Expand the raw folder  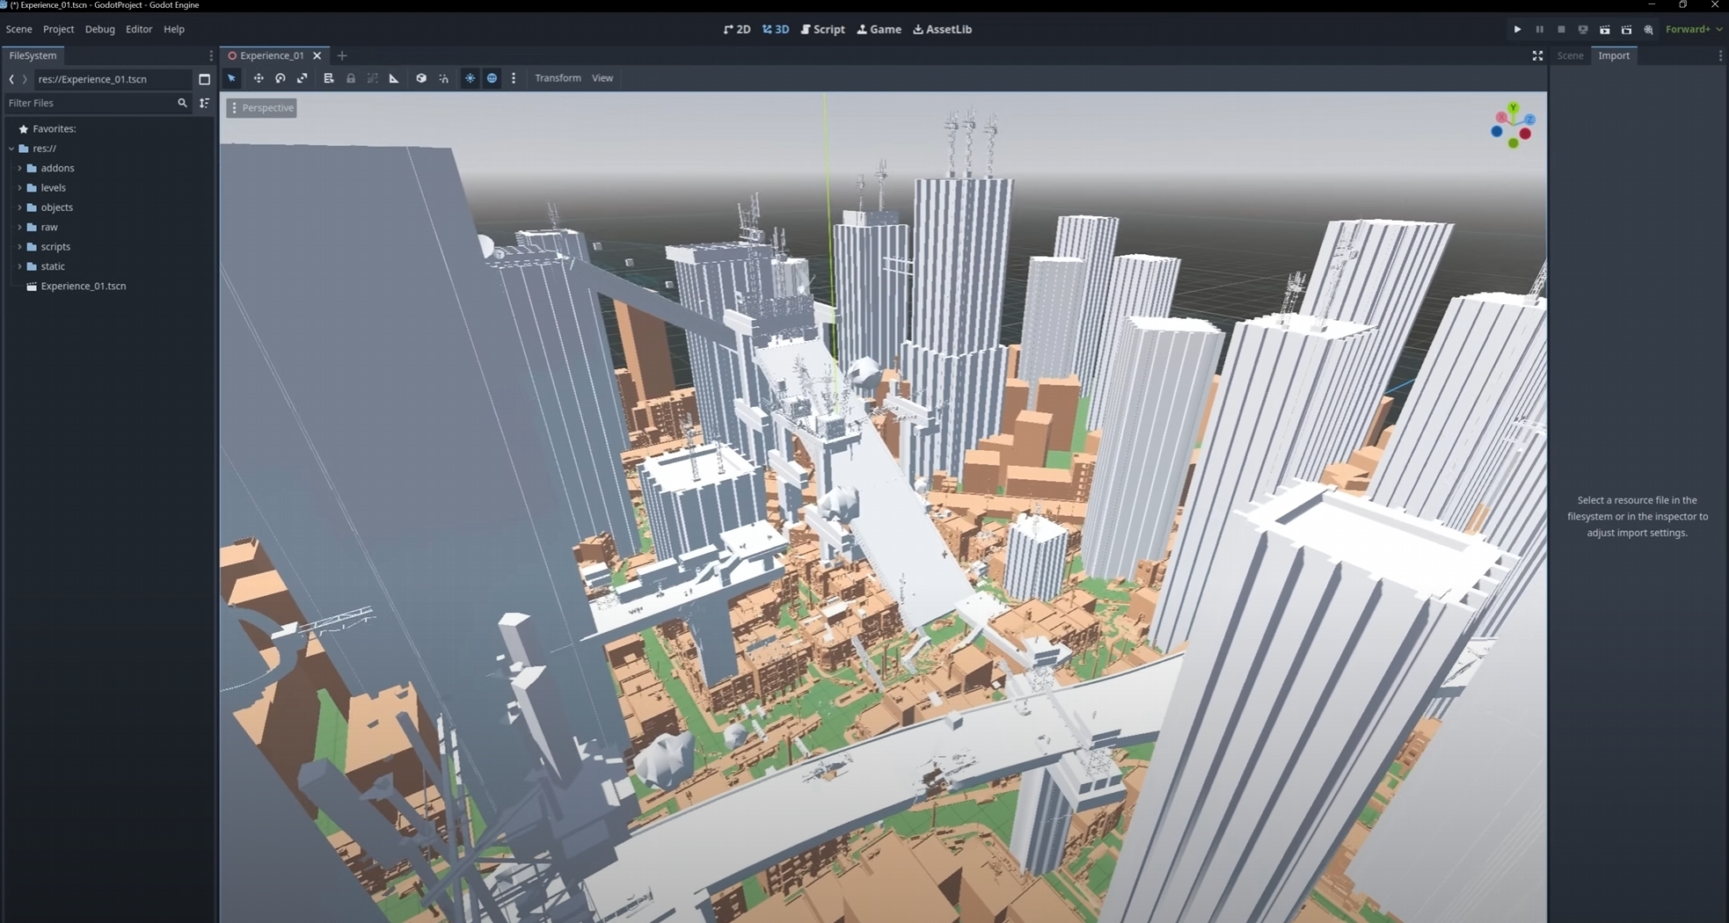pos(20,227)
